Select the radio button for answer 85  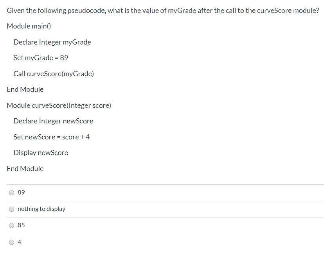[x=12, y=225]
